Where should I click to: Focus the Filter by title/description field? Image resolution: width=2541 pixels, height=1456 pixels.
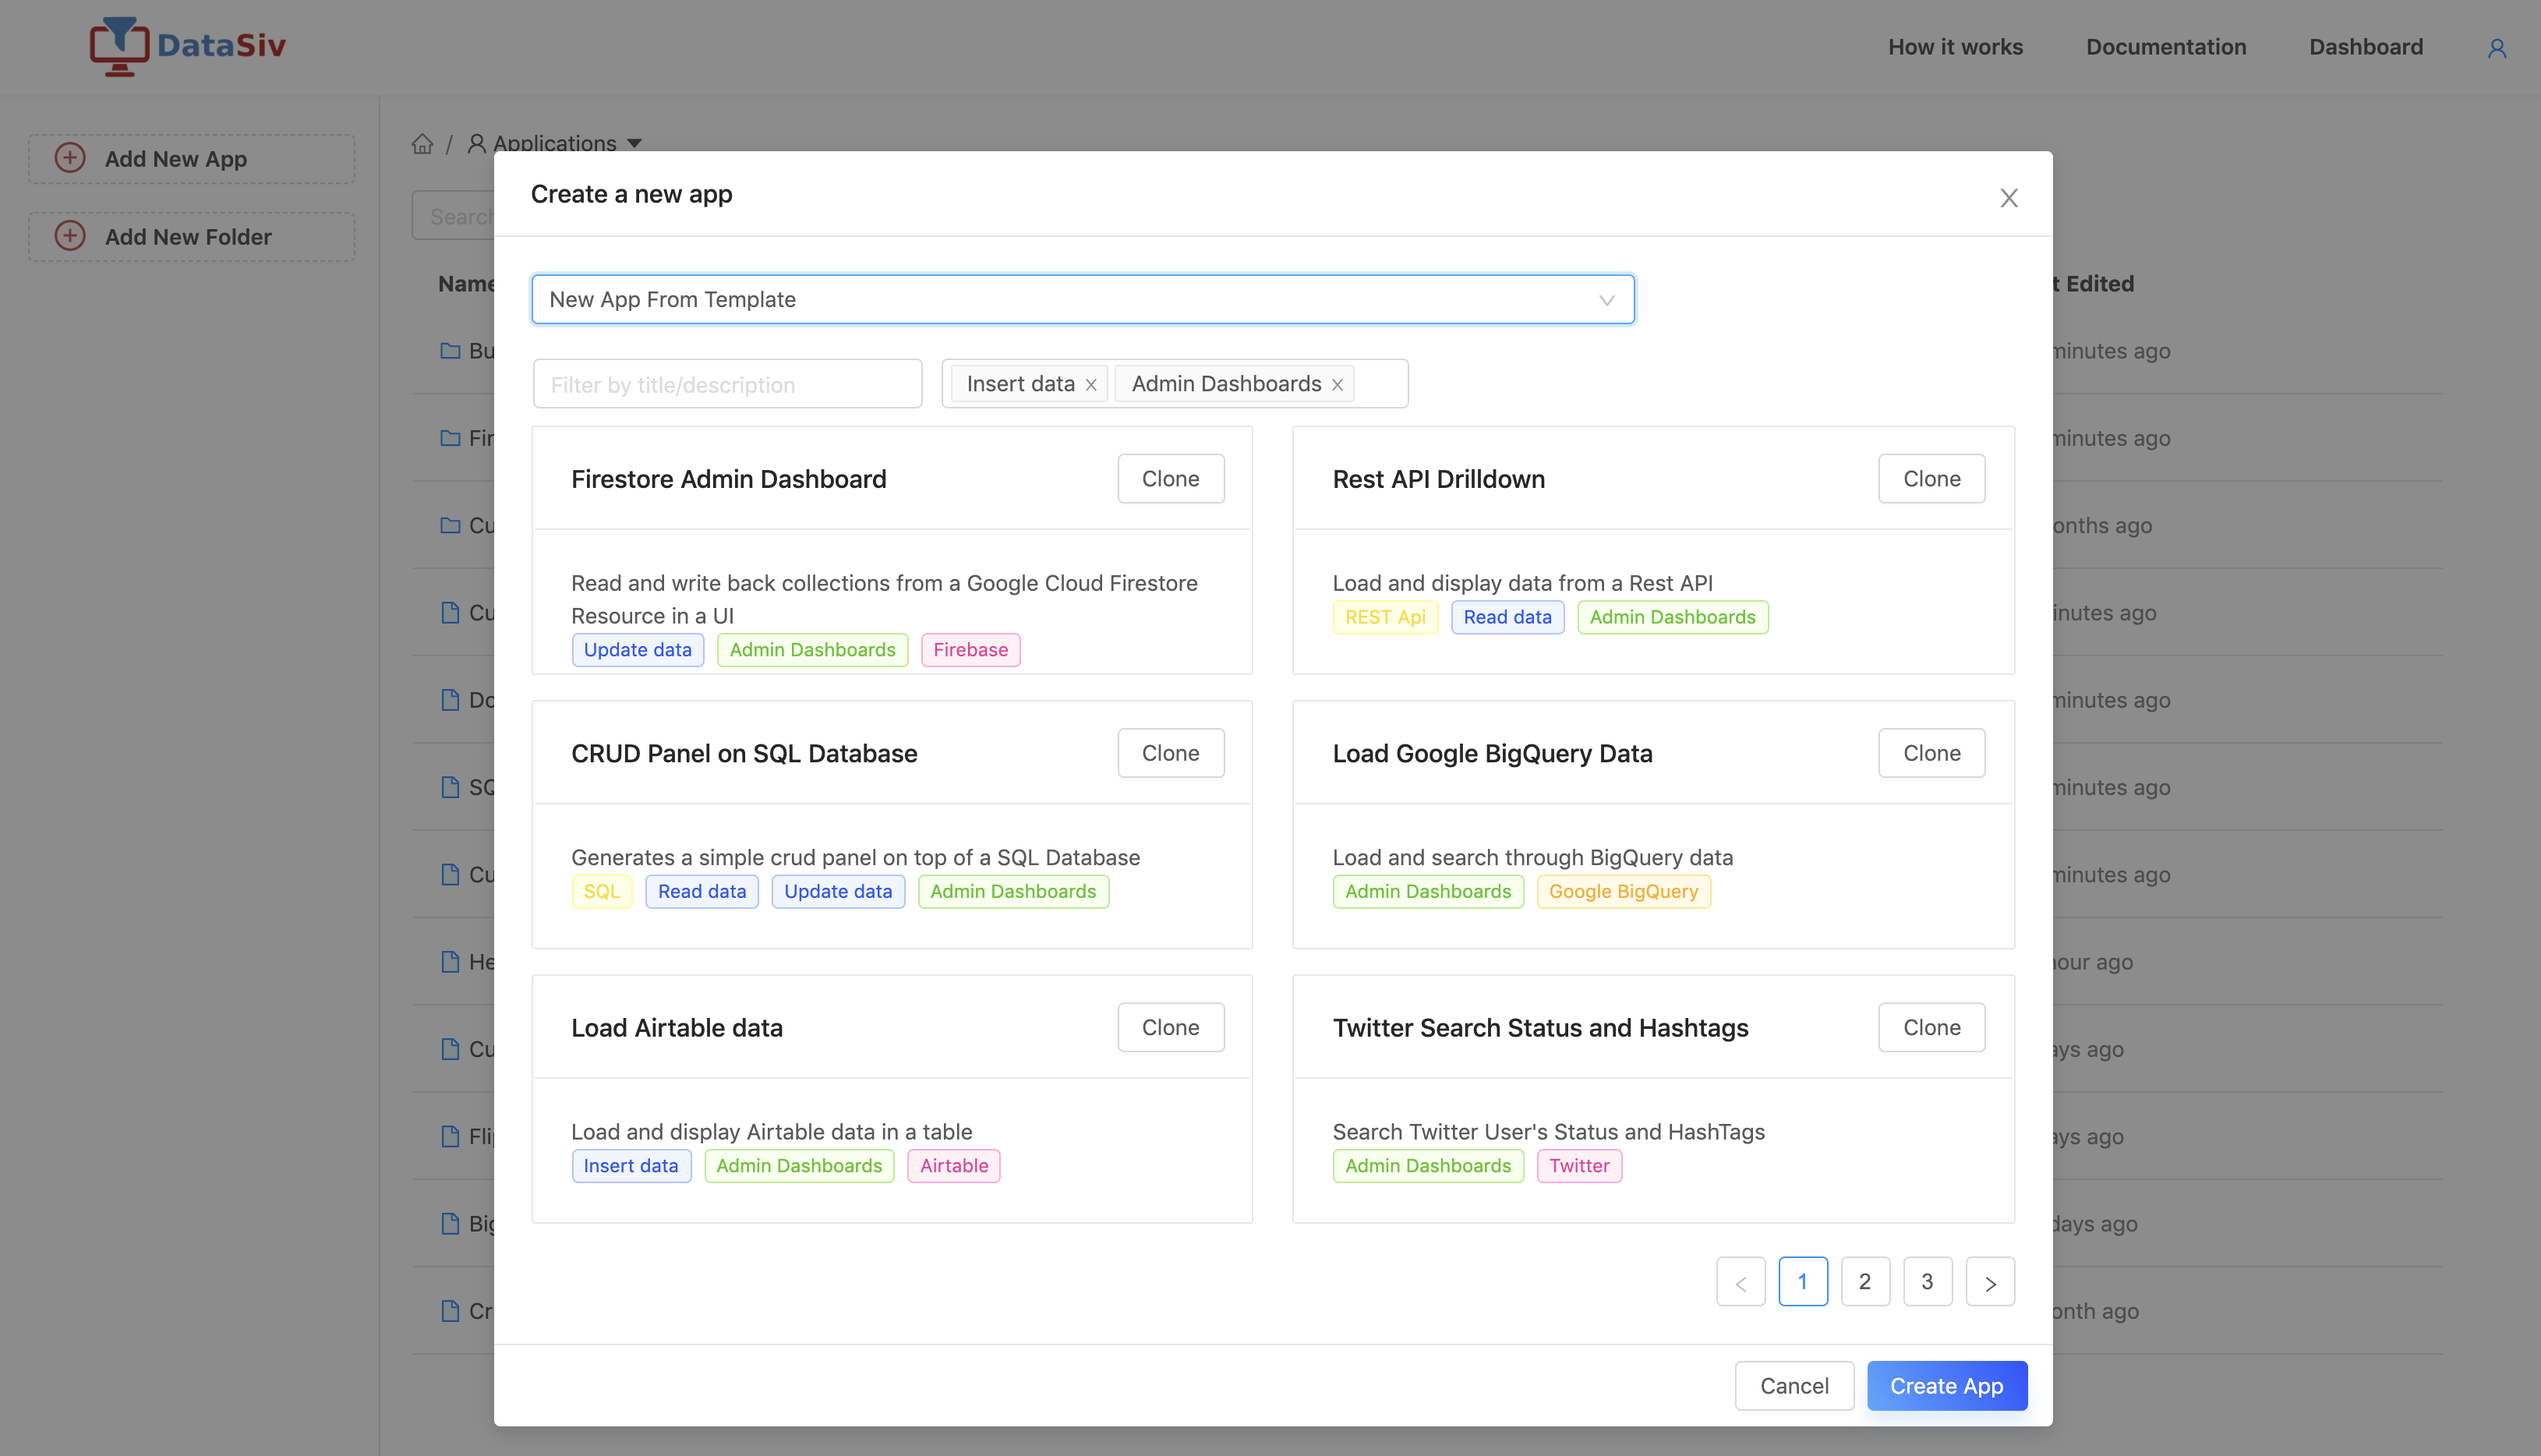pyautogui.click(x=727, y=384)
